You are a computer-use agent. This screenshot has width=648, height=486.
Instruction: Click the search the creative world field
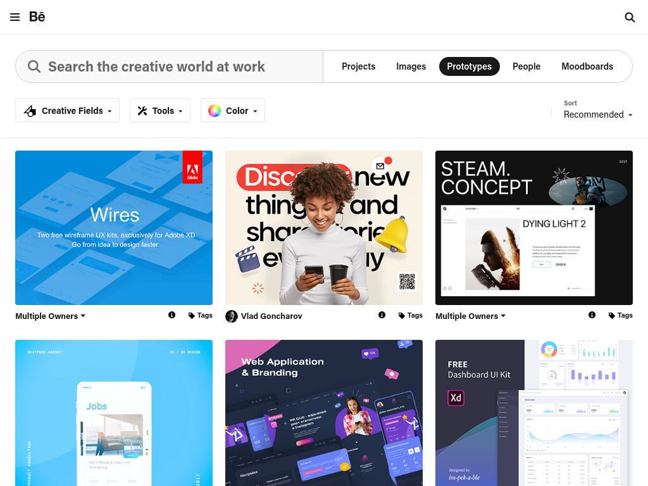click(170, 66)
